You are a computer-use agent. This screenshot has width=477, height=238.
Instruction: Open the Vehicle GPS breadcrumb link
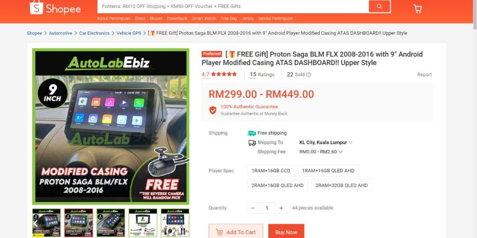[x=129, y=33]
